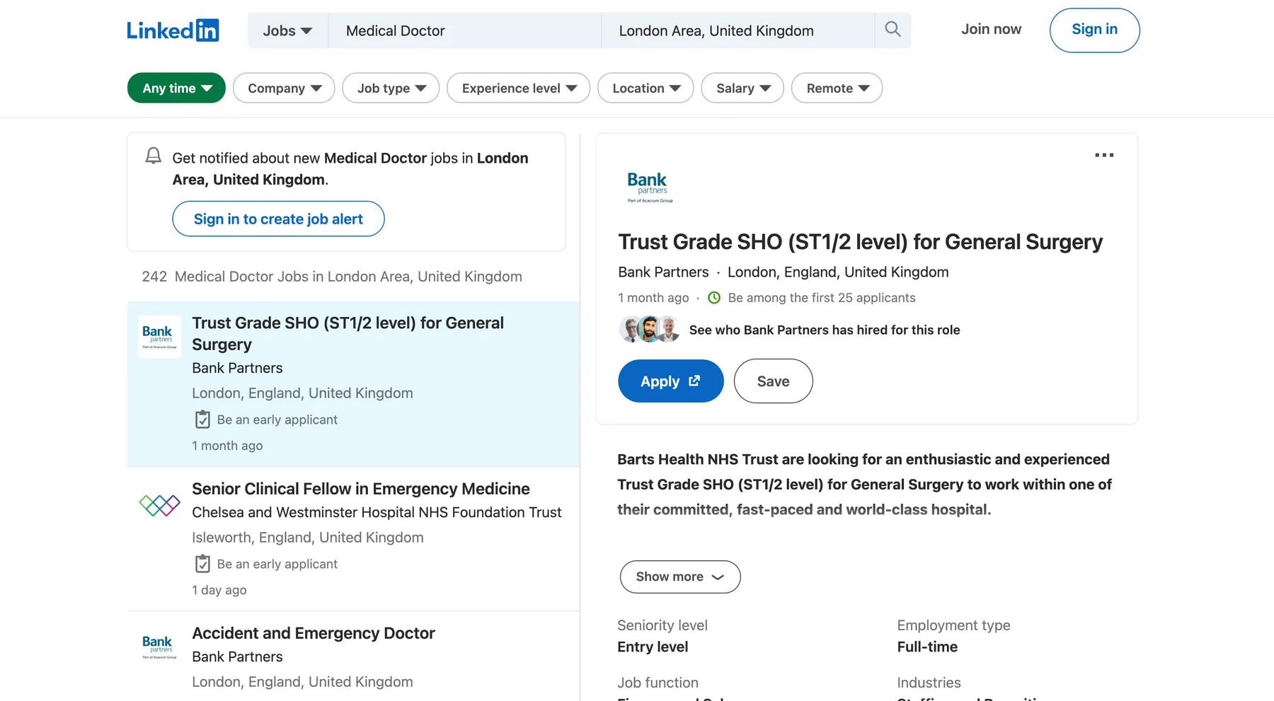The height and width of the screenshot is (701, 1274).
Task: Click early applicant clipboard icon under Isleworth listing
Action: [x=202, y=564]
